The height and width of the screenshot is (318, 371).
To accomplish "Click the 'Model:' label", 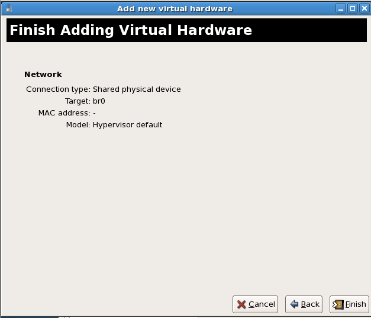I will tap(78, 125).
